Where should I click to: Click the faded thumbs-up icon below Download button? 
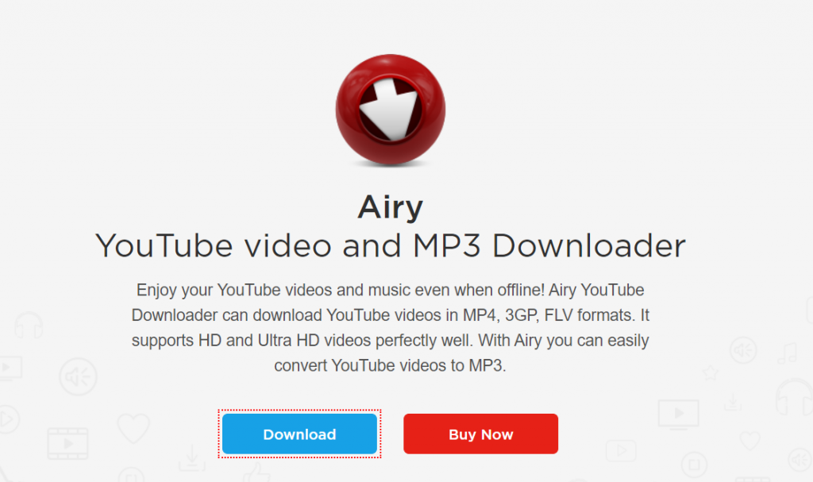coord(256,472)
